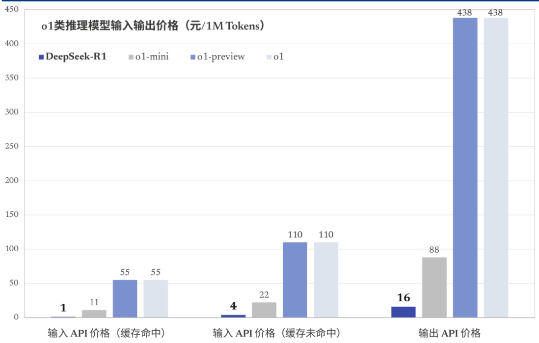
Task: Click the y-axis value 250
Action: (12, 146)
